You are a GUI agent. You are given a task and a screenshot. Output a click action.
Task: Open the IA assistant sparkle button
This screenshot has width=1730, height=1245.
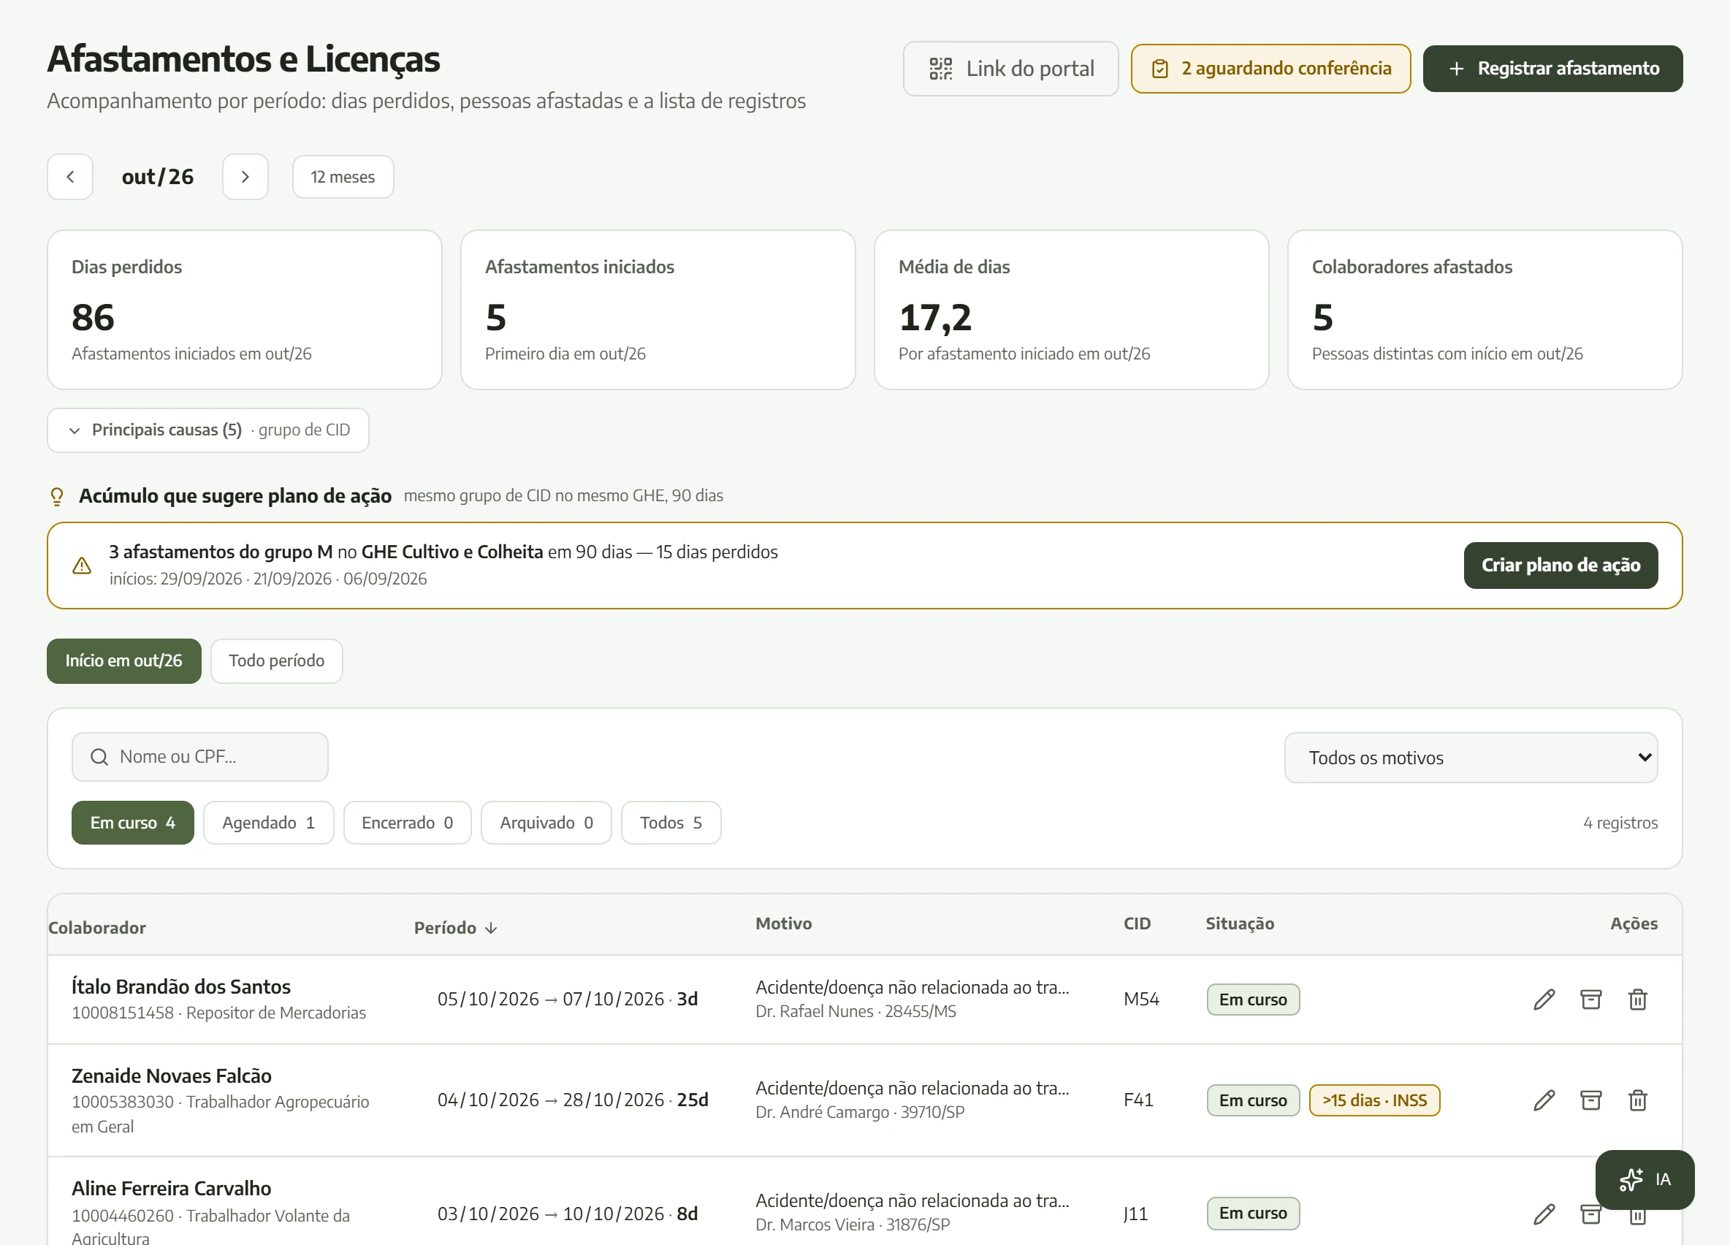[x=1645, y=1179]
